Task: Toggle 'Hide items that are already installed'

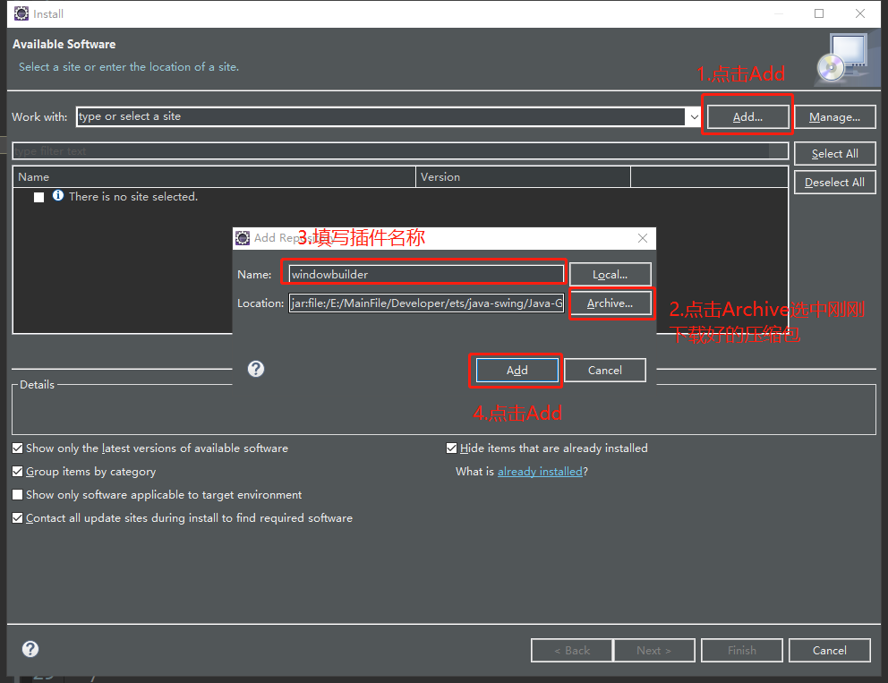Action: (x=451, y=448)
